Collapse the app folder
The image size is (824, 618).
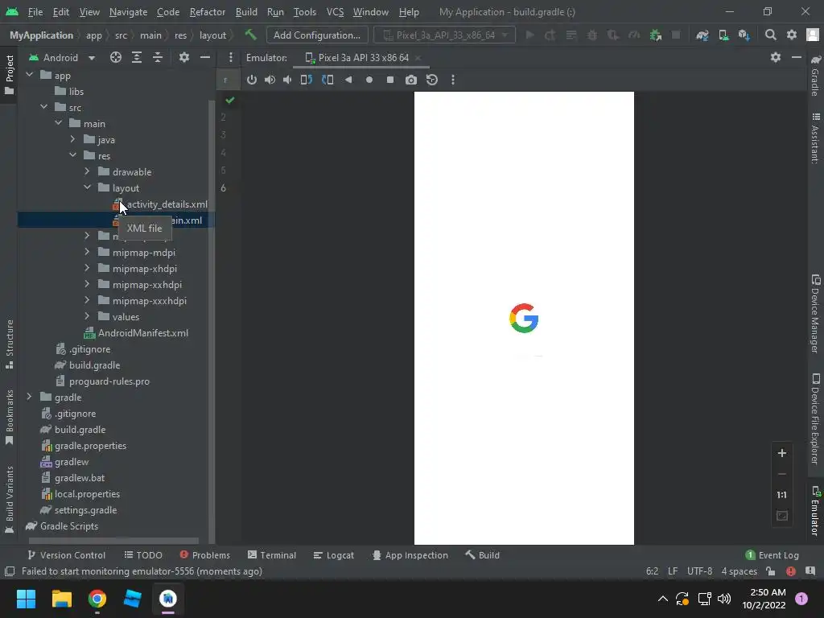tap(30, 75)
